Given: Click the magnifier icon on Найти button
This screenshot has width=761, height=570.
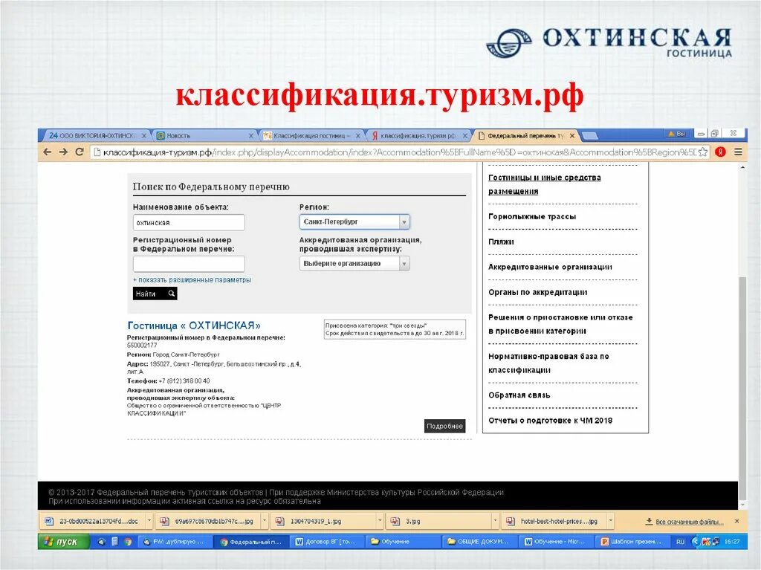Looking at the screenshot, I should [x=172, y=294].
